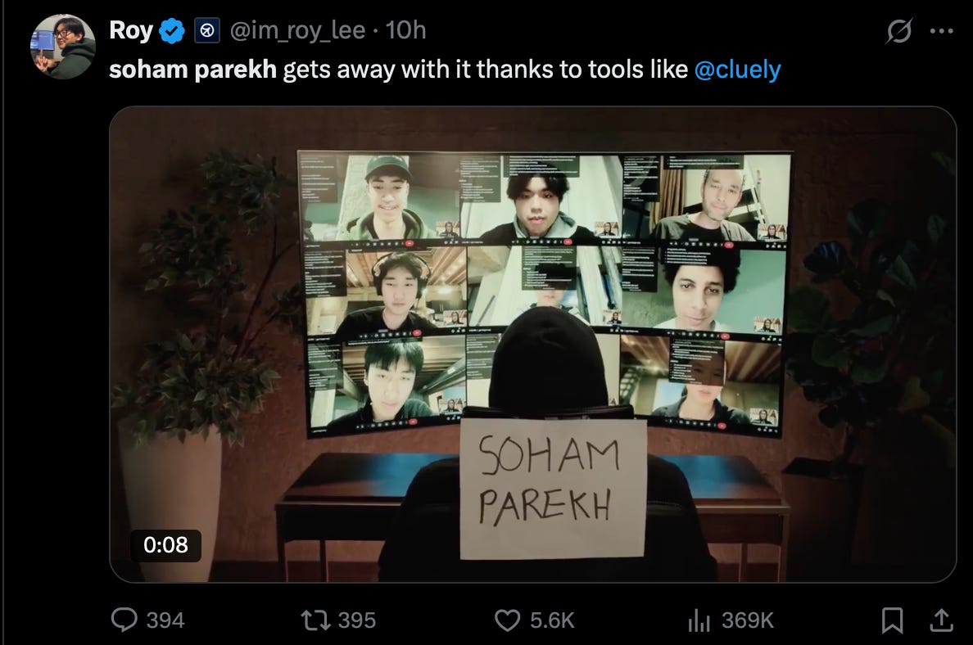Click the Grok slashed-circle icon

coord(899,30)
